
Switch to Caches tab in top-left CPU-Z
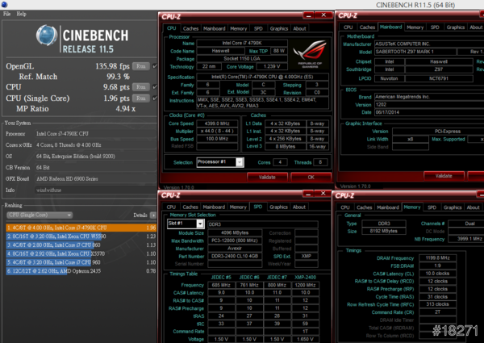click(x=190, y=28)
